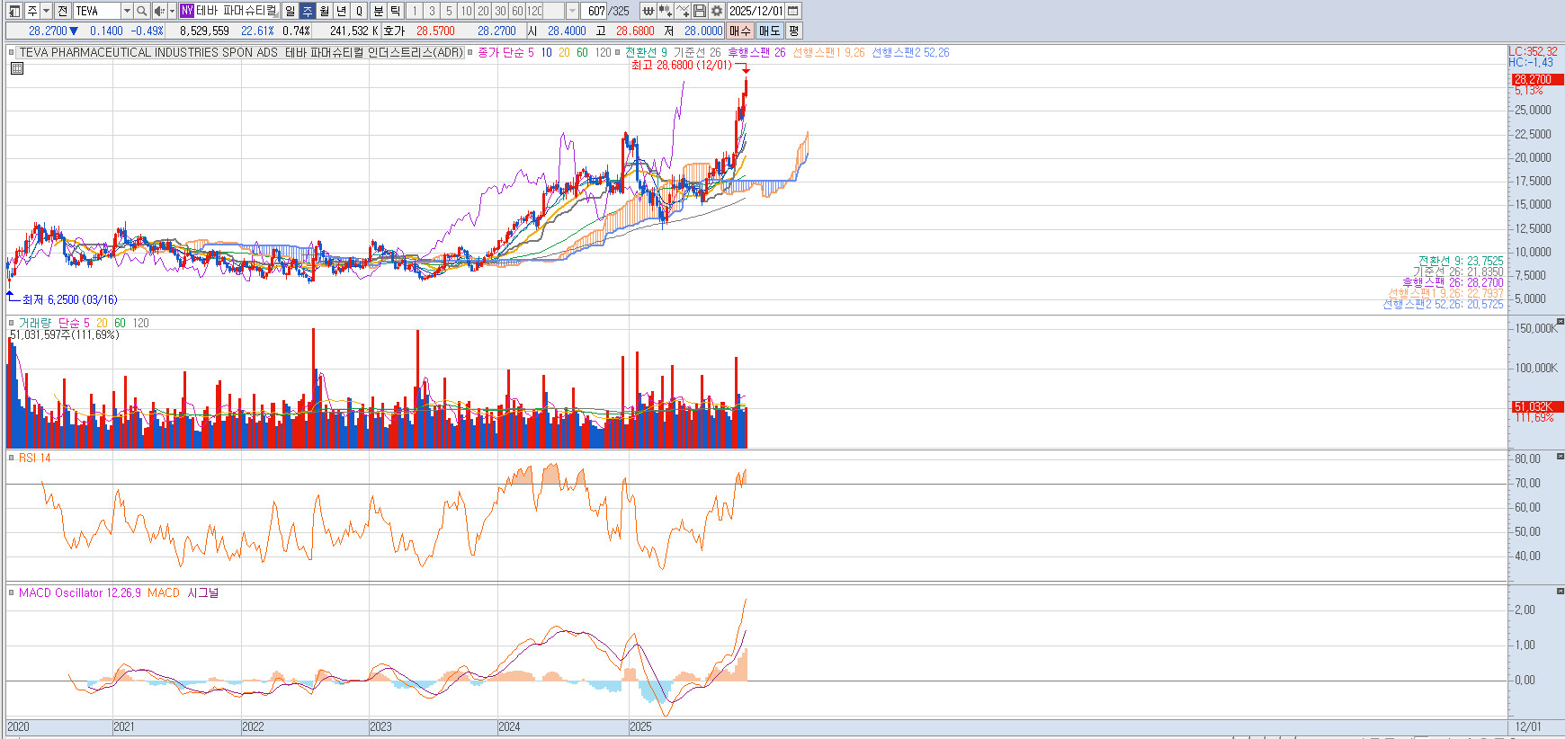Expand the TEVA ticker symbol dropdown
This screenshot has width=1565, height=739.
coord(127,11)
